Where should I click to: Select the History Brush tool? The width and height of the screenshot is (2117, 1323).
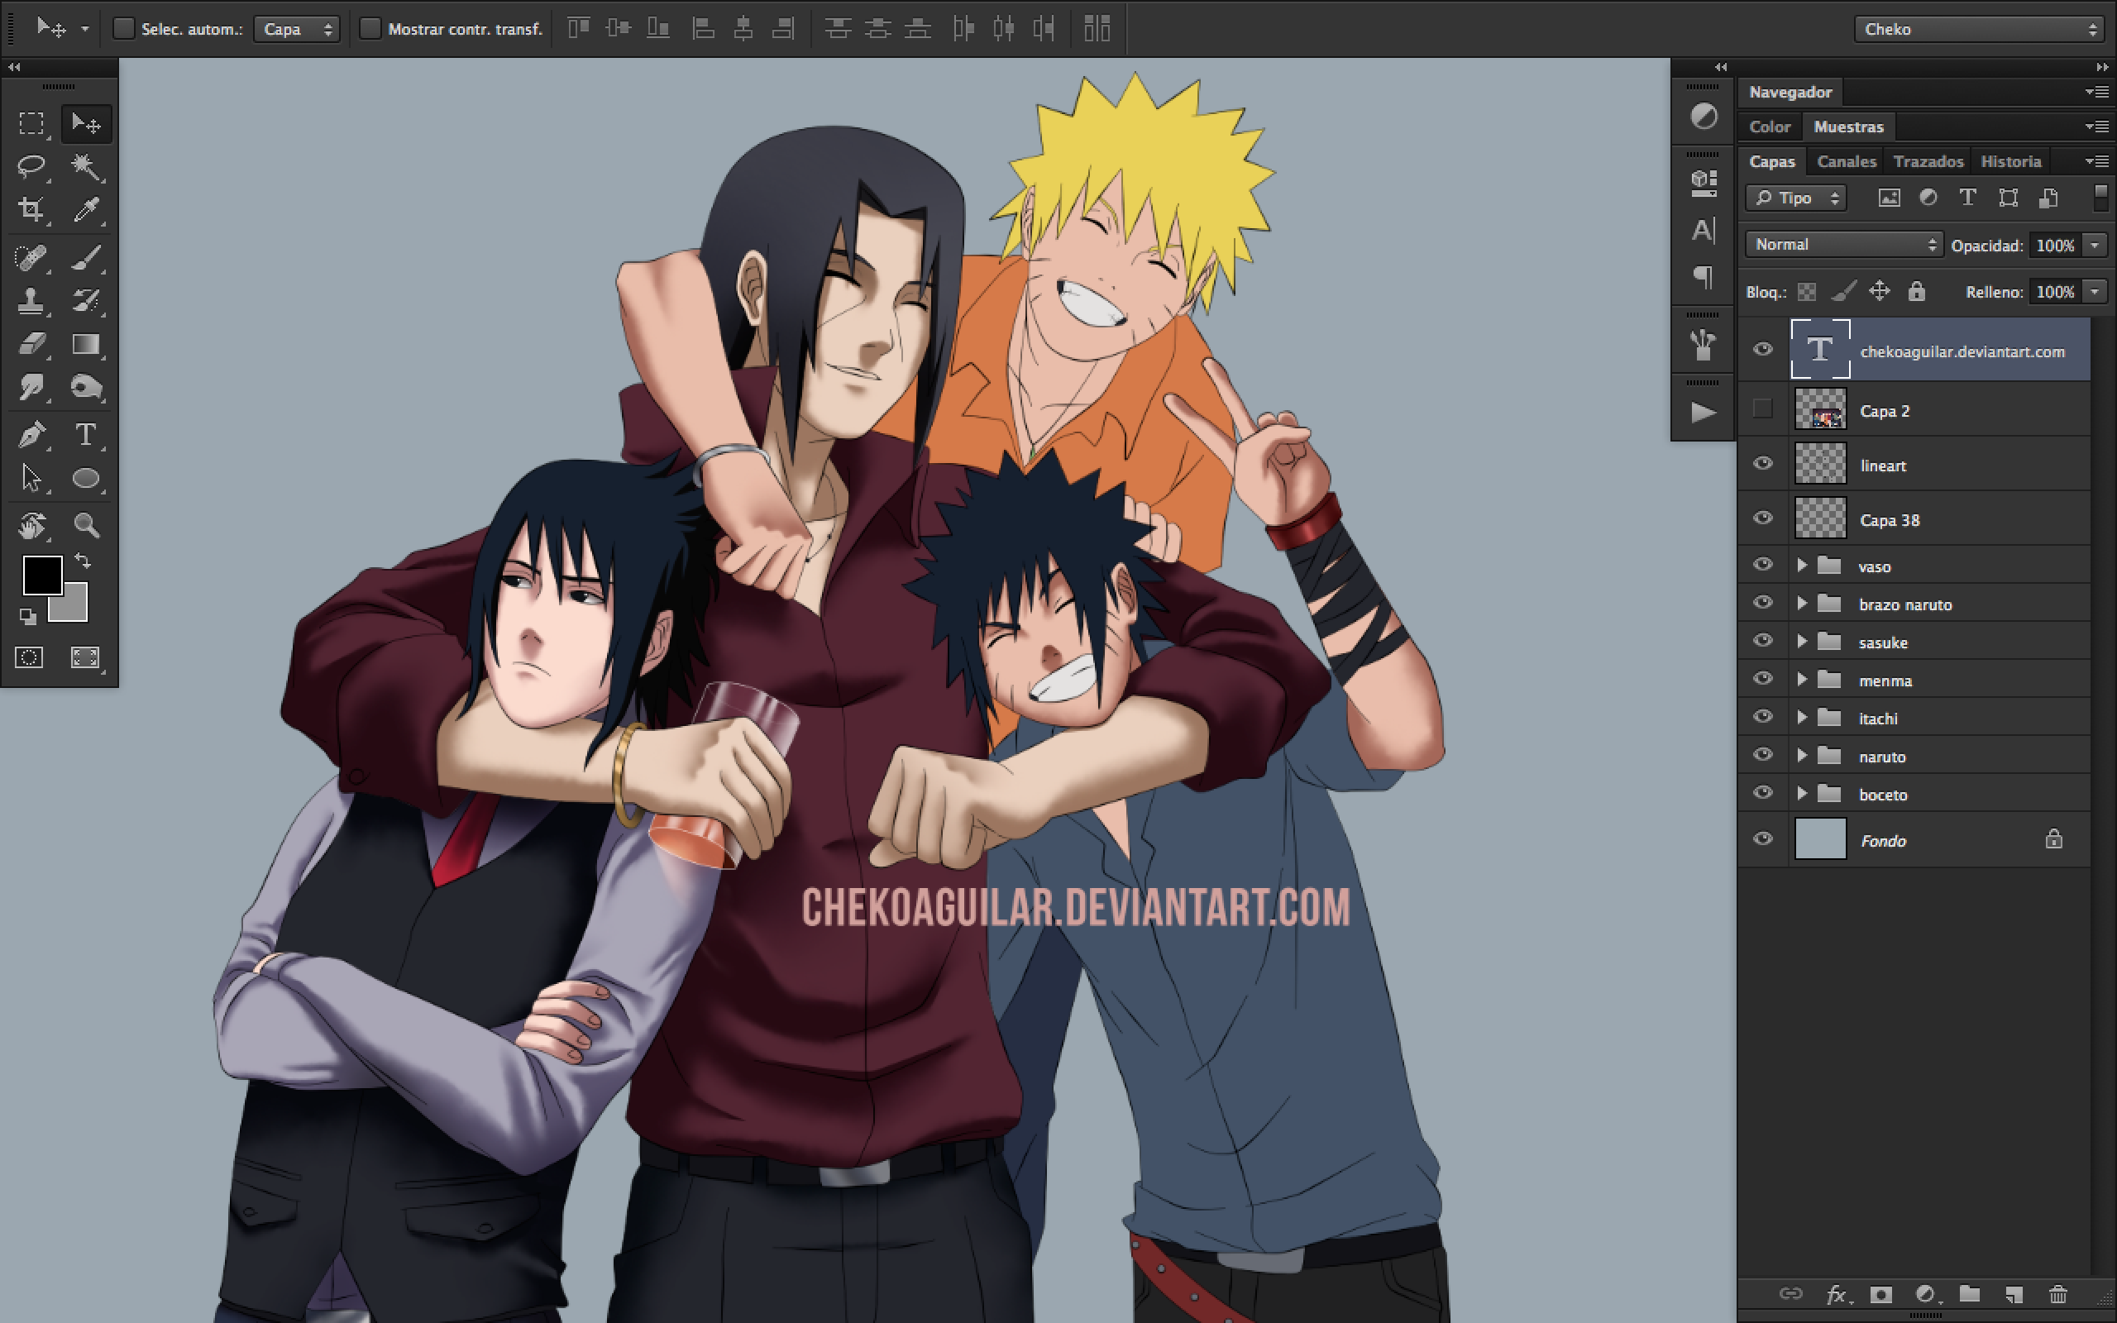tap(86, 301)
